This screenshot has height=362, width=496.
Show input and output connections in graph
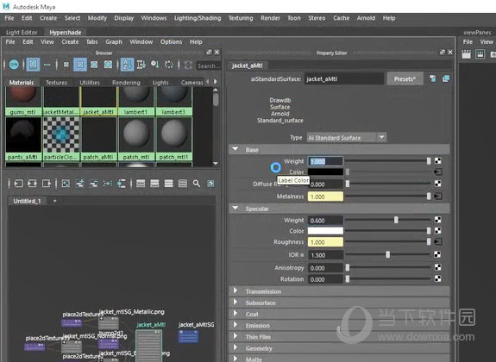pos(32,184)
